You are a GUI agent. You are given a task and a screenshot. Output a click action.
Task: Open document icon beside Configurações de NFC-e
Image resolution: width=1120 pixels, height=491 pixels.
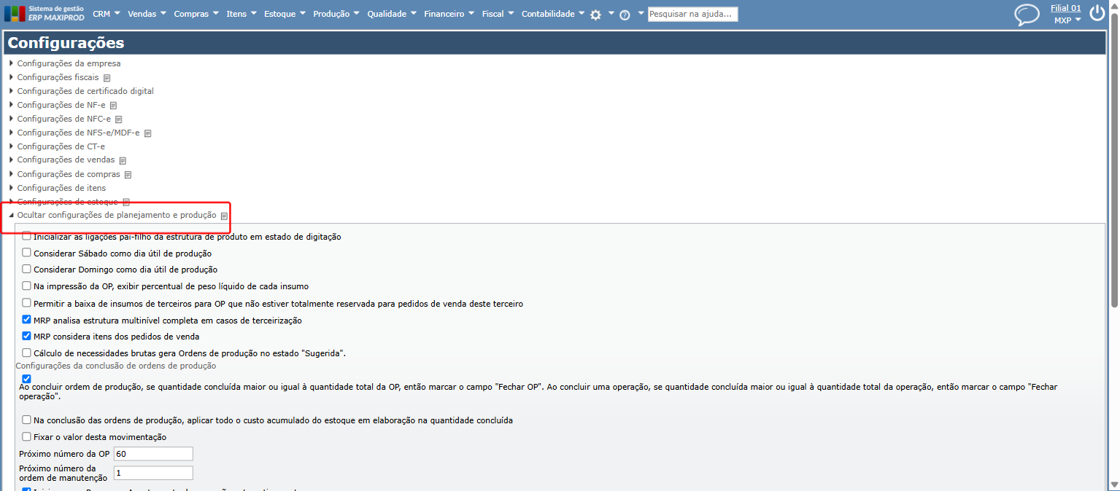pos(119,119)
